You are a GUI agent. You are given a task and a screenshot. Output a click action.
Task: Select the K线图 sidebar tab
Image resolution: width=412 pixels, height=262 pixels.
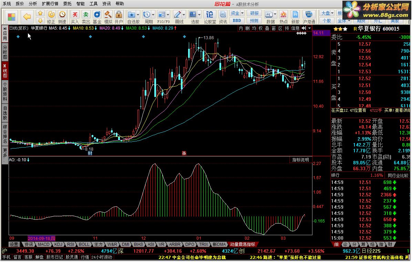coord(5,70)
